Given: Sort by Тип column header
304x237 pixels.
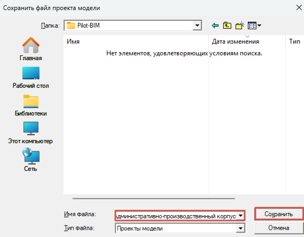Looking at the screenshot, I should click(x=294, y=42).
